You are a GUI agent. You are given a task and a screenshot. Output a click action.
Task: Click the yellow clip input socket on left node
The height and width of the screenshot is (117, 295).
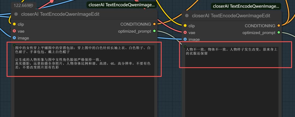pos(14,24)
